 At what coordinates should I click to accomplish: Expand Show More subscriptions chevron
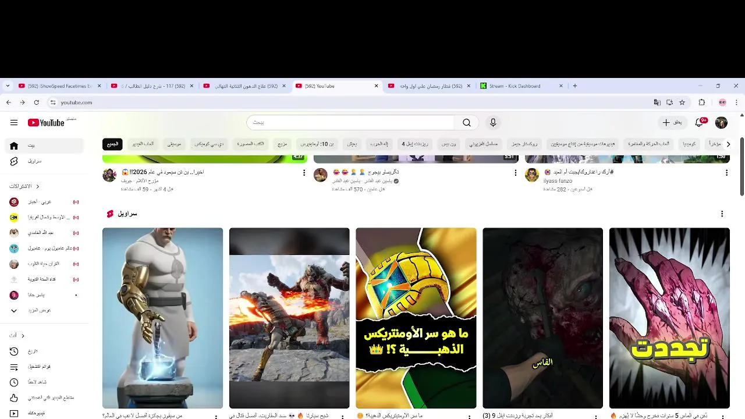pos(14,311)
